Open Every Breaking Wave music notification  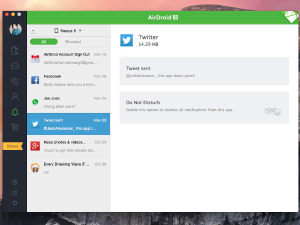click(x=68, y=168)
